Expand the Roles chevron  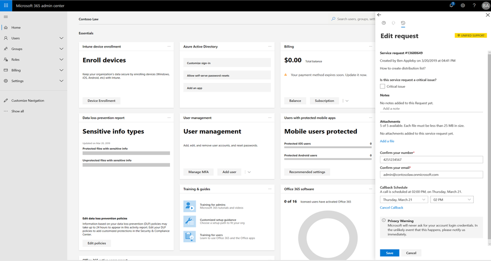click(61, 59)
